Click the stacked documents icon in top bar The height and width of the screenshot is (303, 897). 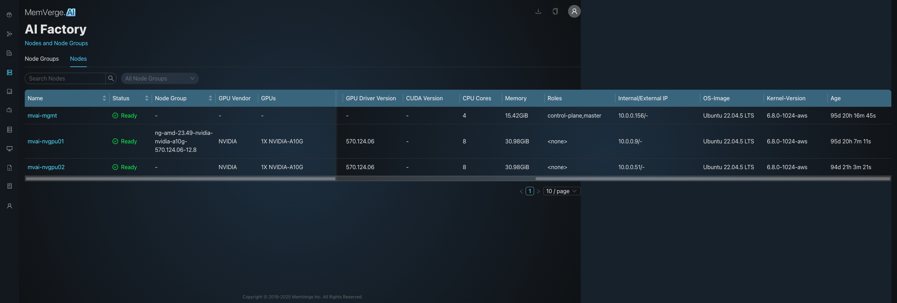[555, 12]
